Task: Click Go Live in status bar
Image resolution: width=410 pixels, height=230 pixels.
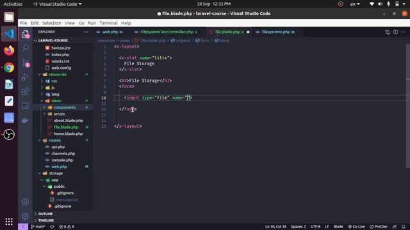Action: tap(356, 227)
